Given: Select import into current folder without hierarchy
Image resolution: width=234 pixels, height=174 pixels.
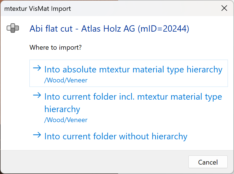Looking at the screenshot, I should coord(115,136).
